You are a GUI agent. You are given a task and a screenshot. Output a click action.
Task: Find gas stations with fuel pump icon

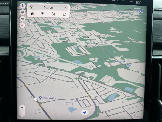click(x=32, y=13)
